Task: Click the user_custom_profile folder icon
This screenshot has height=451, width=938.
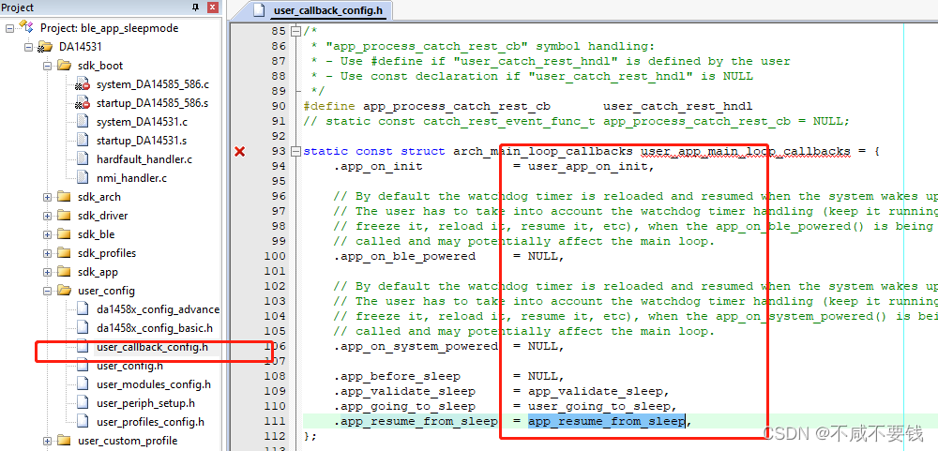Action: pos(64,441)
